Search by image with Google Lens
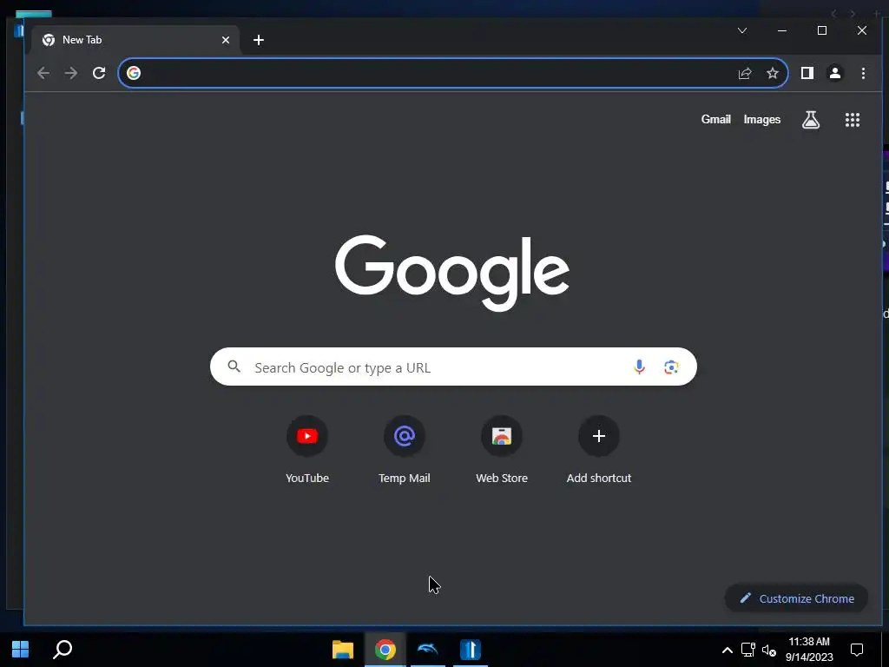This screenshot has height=667, width=889. coord(671,367)
